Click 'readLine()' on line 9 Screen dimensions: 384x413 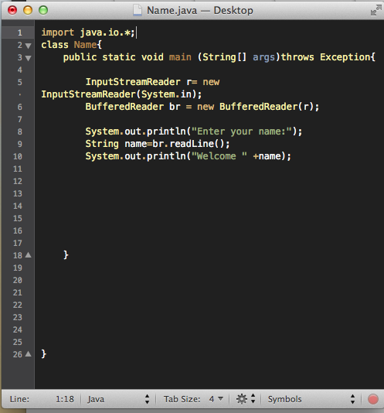pyautogui.click(x=196, y=144)
